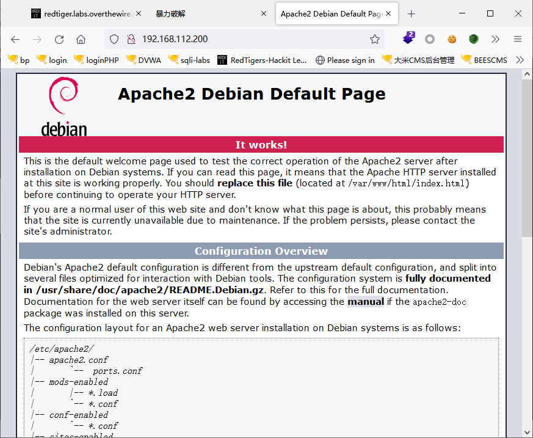Expand the toolbar extensions overflow chevron

pyautogui.click(x=495, y=39)
